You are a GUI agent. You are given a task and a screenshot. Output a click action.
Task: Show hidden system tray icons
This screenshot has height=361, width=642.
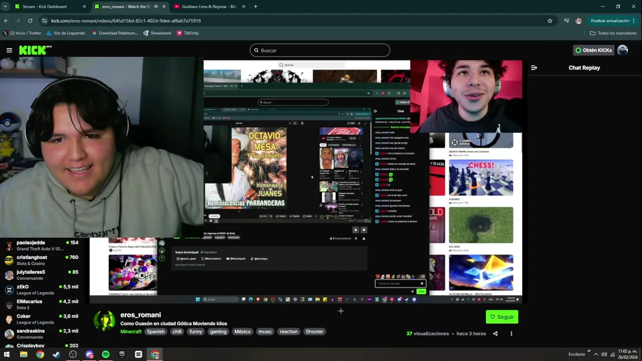596,354
